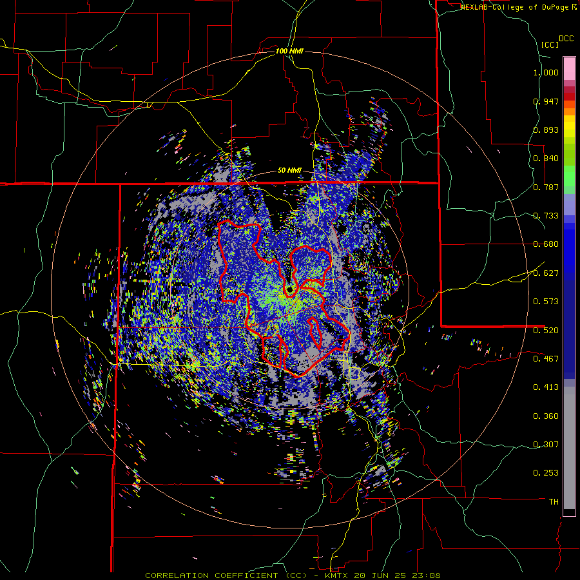The width and height of the screenshot is (580, 580).
Task: Select the 0.680 scale value
Action: click(x=546, y=244)
